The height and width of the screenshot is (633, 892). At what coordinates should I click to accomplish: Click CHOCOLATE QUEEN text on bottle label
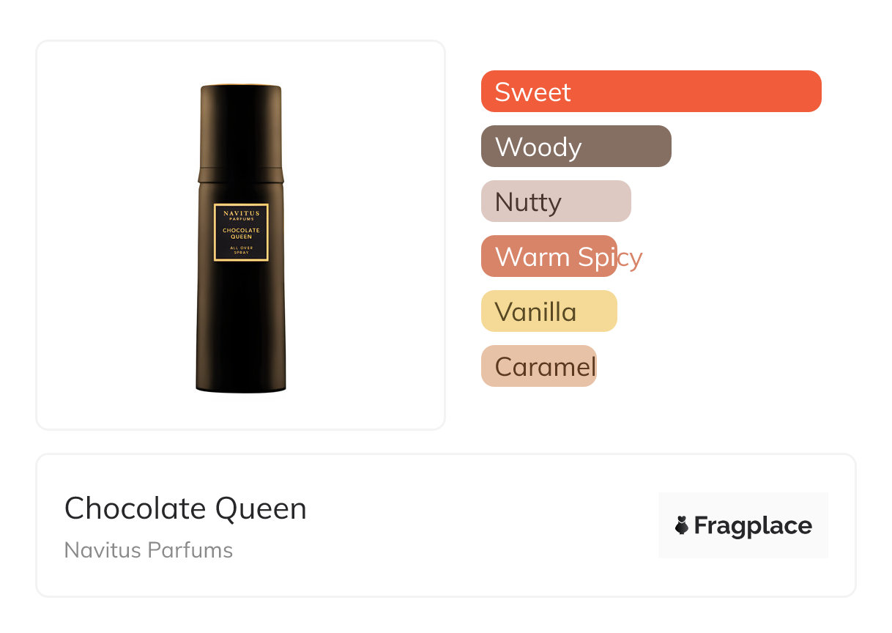click(x=241, y=233)
